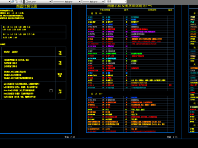198x148 pixels.
Task: Click the 应用说明 column header
Action: coord(152,10)
